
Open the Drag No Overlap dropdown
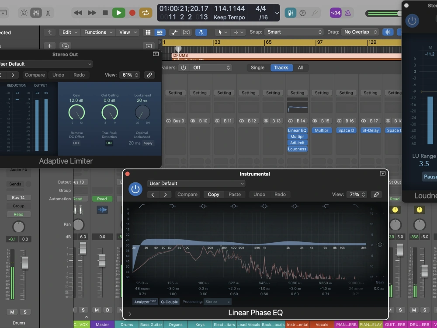pyautogui.click(x=360, y=32)
